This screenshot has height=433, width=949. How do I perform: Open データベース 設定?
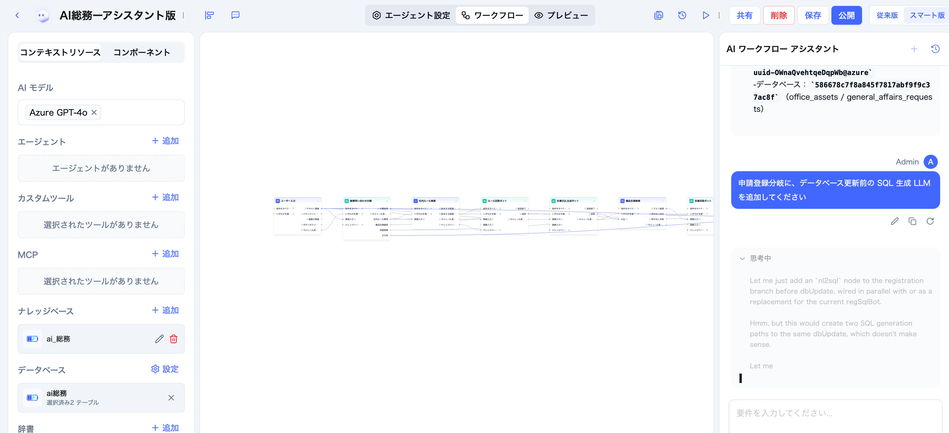[165, 369]
